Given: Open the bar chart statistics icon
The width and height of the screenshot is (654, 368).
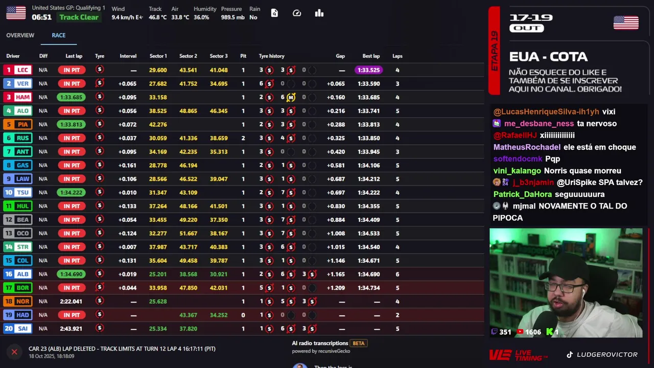Looking at the screenshot, I should (319, 13).
